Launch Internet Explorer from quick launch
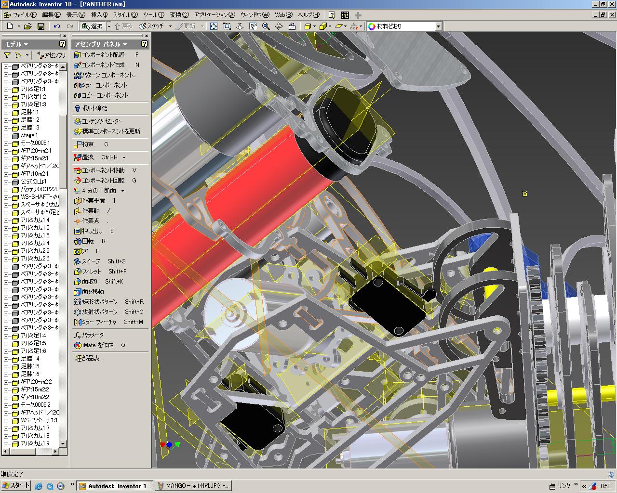The height and width of the screenshot is (493, 617). pyautogui.click(x=39, y=486)
